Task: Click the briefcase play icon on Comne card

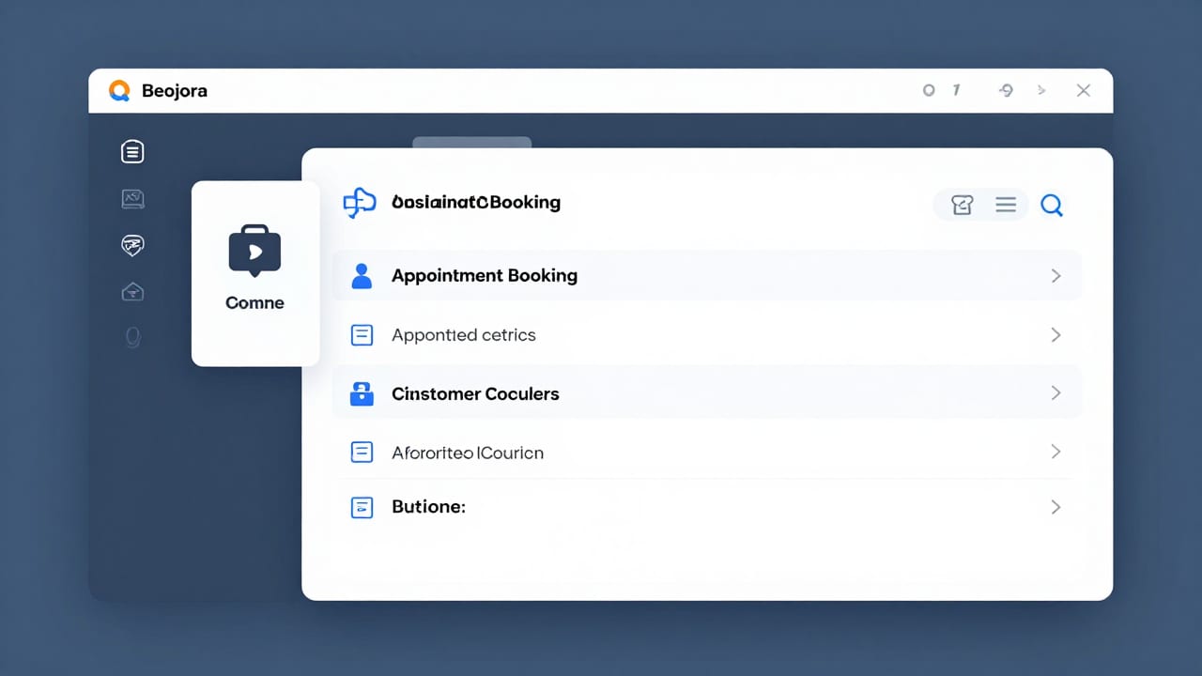Action: [x=254, y=251]
